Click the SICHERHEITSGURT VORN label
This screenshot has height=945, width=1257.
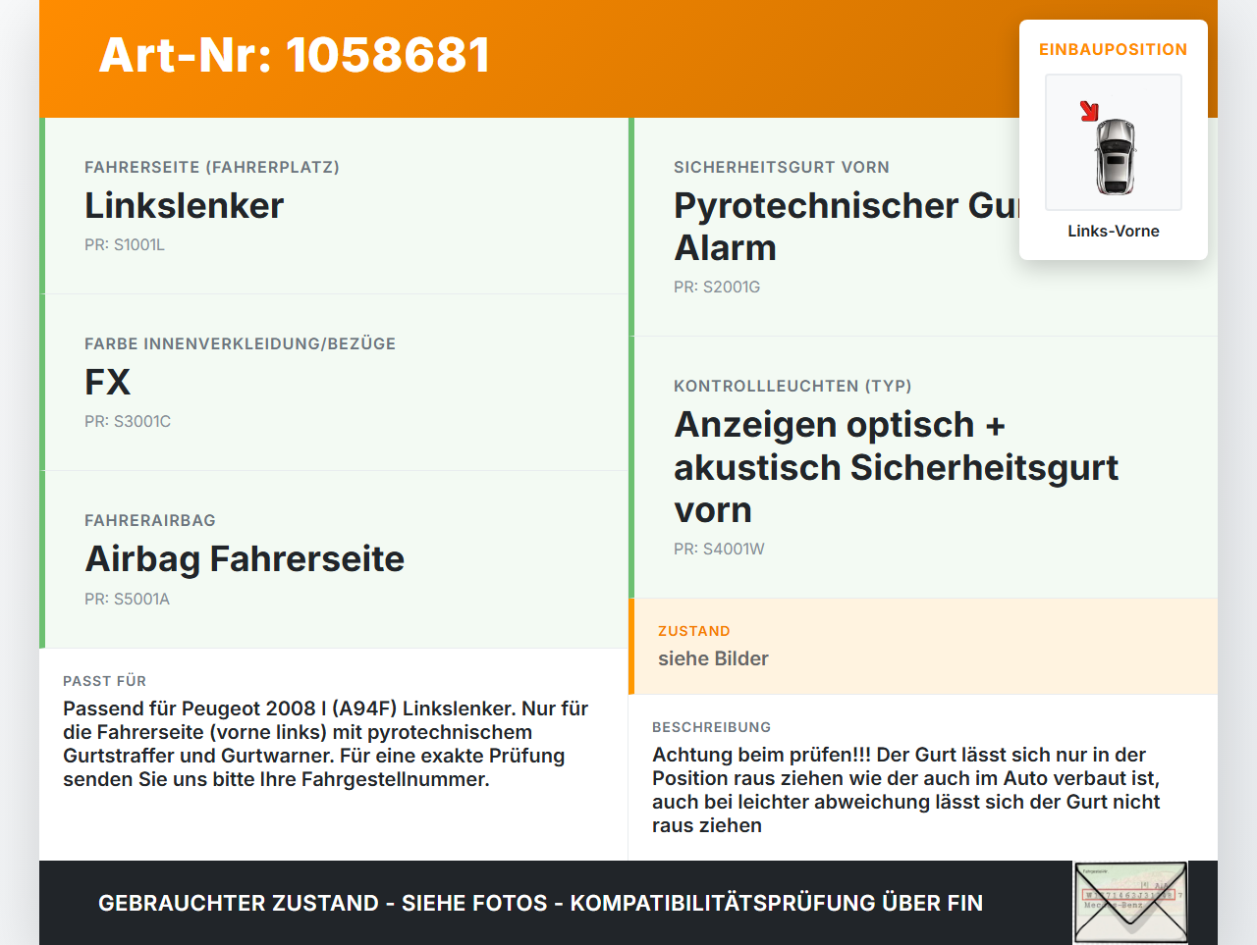point(782,167)
